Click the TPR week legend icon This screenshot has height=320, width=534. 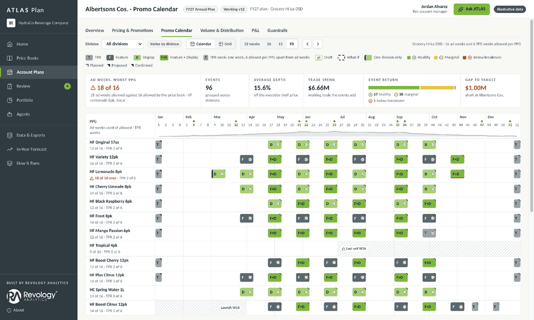coord(205,57)
